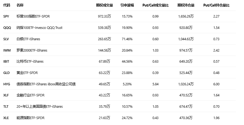Open the IWM ticker code
The height and width of the screenshot is (125, 244).
(7, 50)
